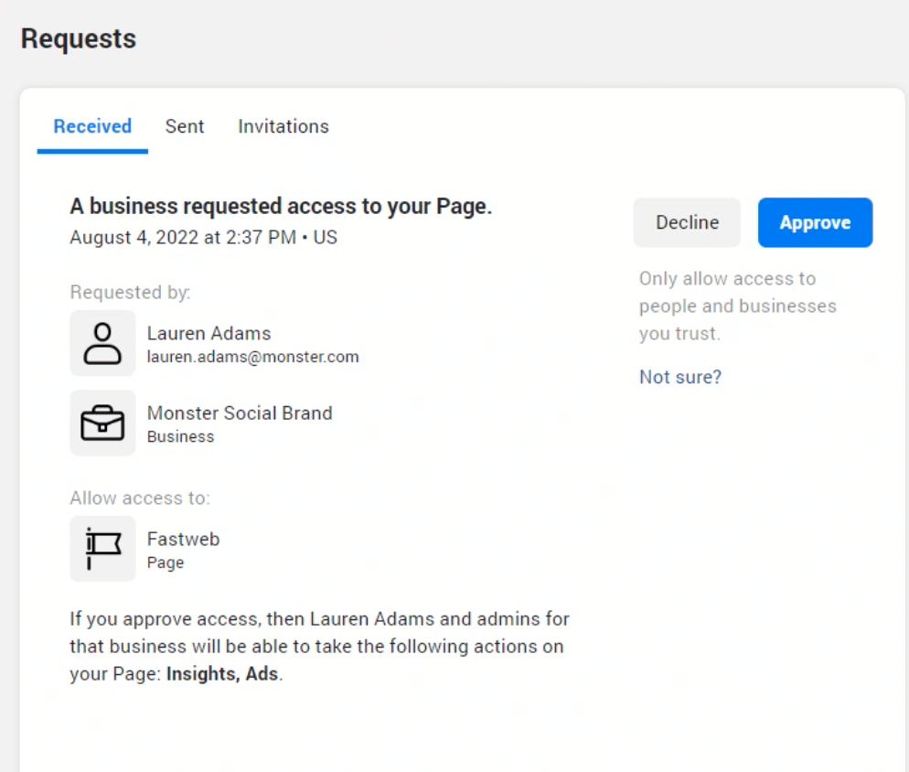Click the request title about business access
909x772 pixels.
pos(281,207)
